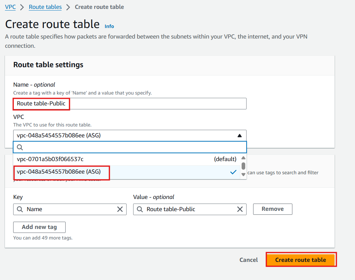Collapse the VPC dropdown via its arrow
The image size is (355, 280).
point(240,135)
